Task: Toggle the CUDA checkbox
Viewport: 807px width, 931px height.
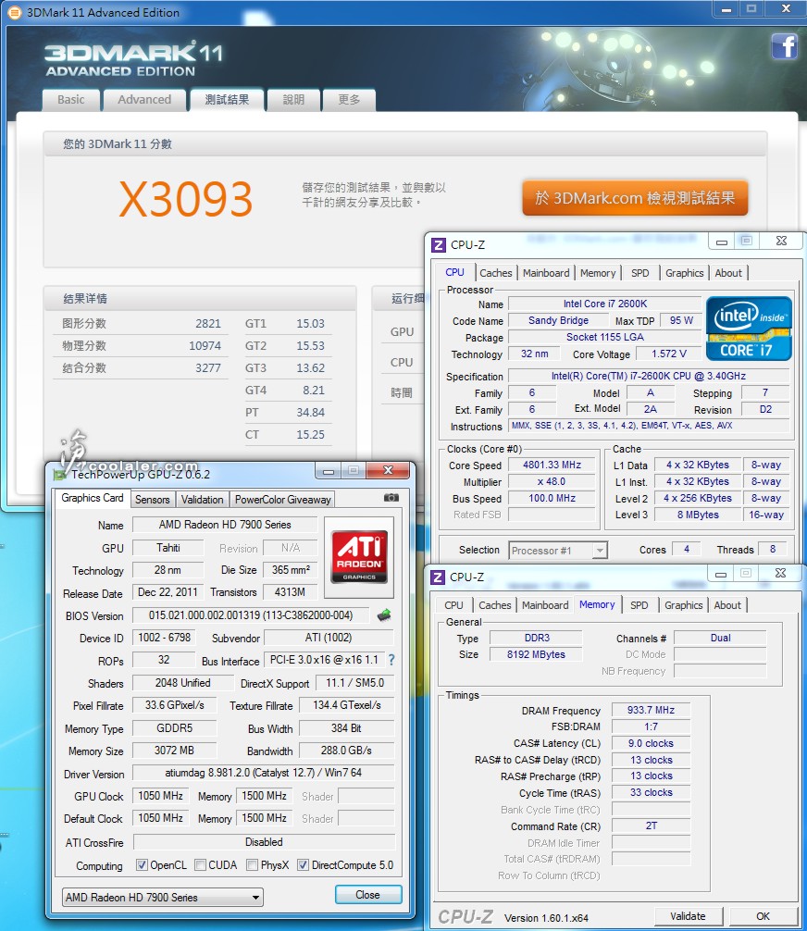Action: click(200, 865)
